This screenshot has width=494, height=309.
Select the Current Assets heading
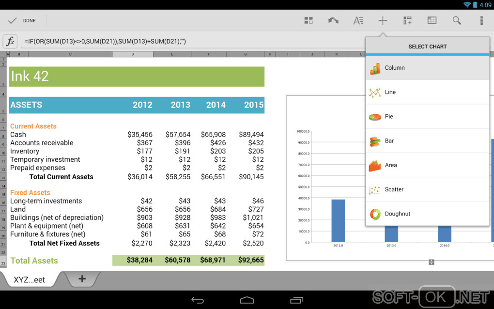tap(33, 126)
